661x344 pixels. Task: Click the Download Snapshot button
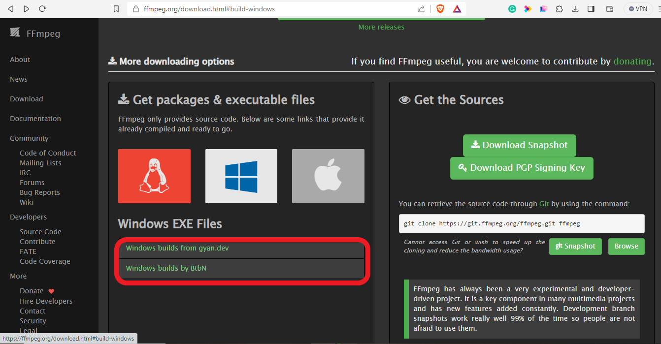click(519, 145)
